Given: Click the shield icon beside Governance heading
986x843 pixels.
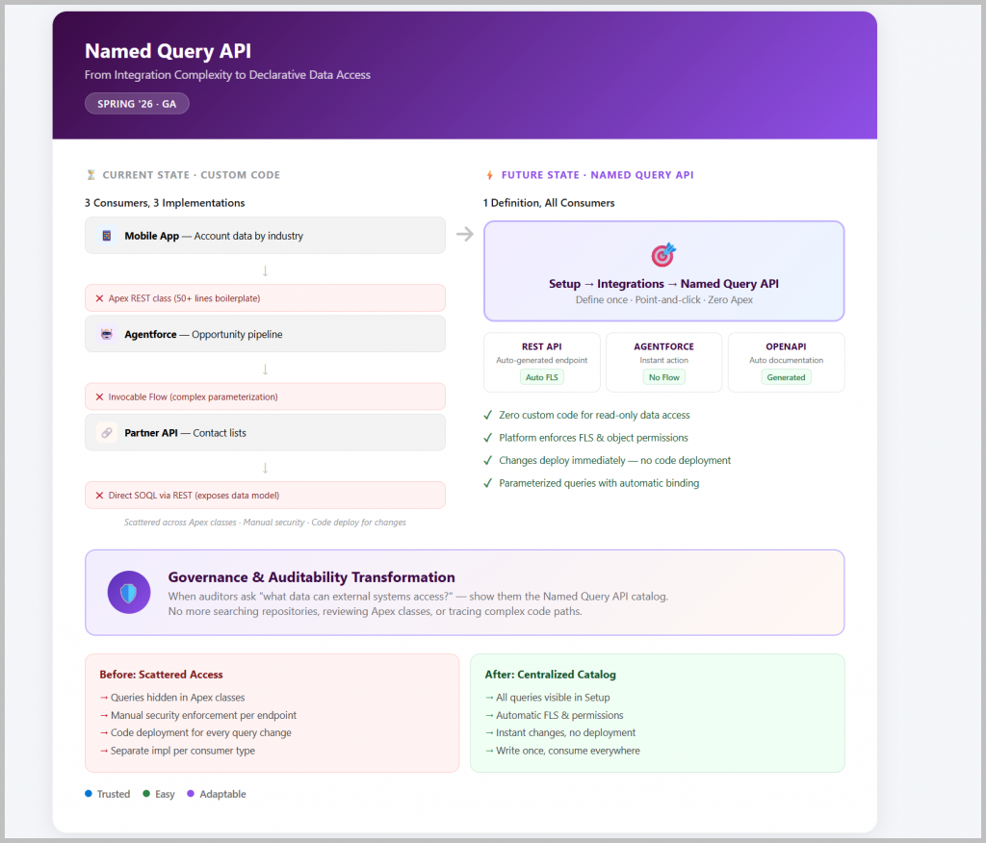Looking at the screenshot, I should pyautogui.click(x=129, y=592).
